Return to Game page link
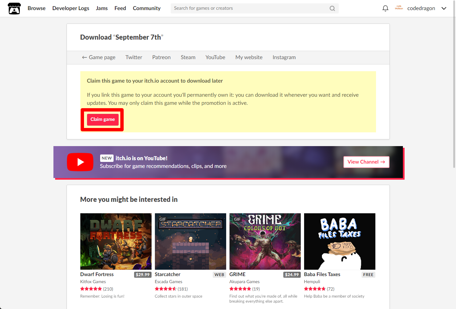Screen dimensions: 456x309 click(x=98, y=57)
